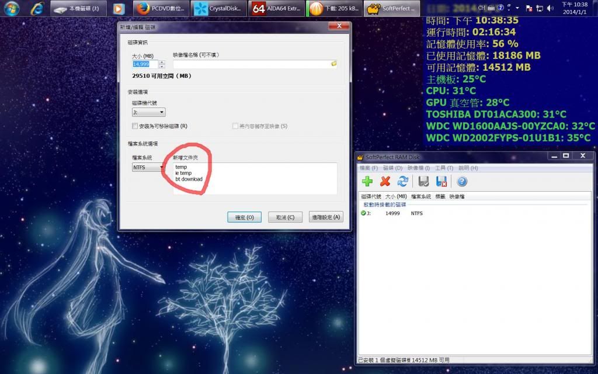The height and width of the screenshot is (374, 598).
Task: Open the 說明 (H) menu in RAM Disk
Action: 468,168
